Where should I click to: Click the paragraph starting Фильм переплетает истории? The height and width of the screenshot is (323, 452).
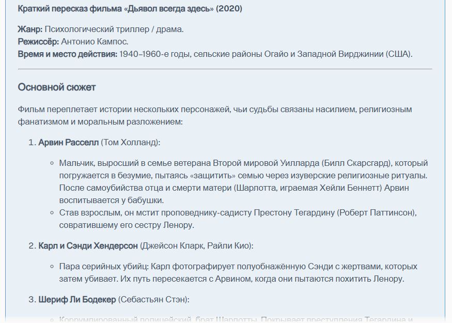(215, 116)
